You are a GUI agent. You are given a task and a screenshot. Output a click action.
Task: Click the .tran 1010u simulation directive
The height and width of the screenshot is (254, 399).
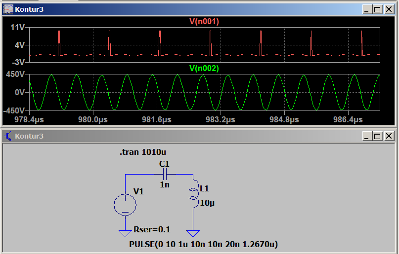click(142, 153)
